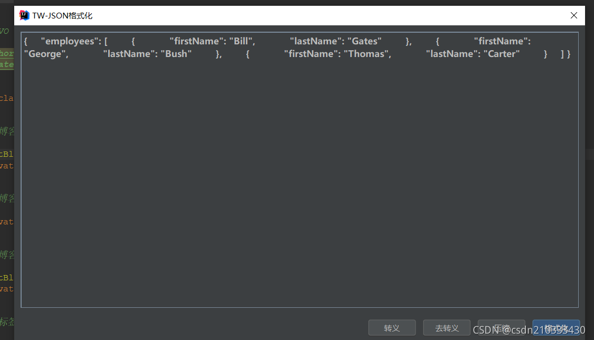
Task: Click the 压缩 (compress) button
Action: [x=502, y=328]
